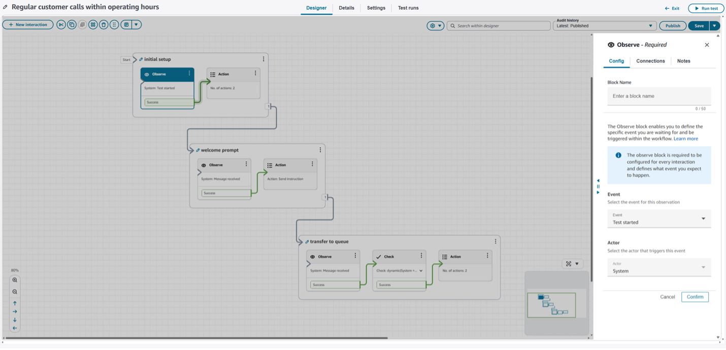Click the Block Name input field

coord(658,96)
